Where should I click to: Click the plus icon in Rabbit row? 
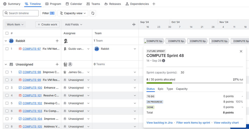click(57, 41)
